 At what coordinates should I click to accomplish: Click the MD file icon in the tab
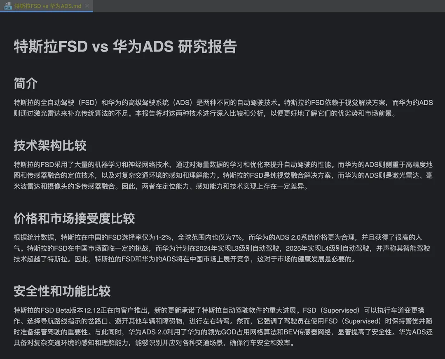point(8,6)
